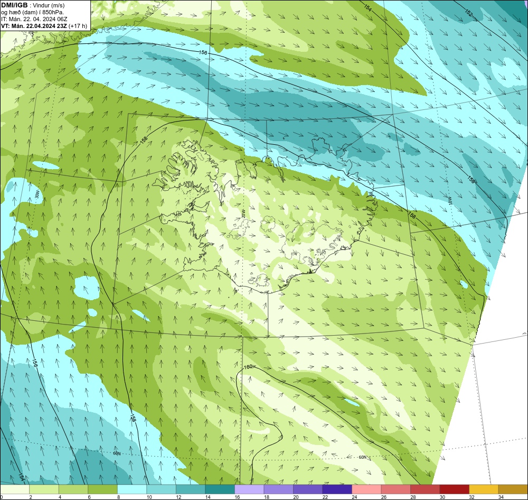Click the 12–14 m/s teal legend swatch

(x=191, y=489)
